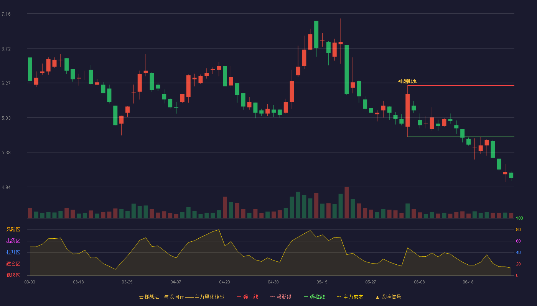This screenshot has height=306, width=537.
Task: Click the 04-20 date label
Action: coord(224,282)
